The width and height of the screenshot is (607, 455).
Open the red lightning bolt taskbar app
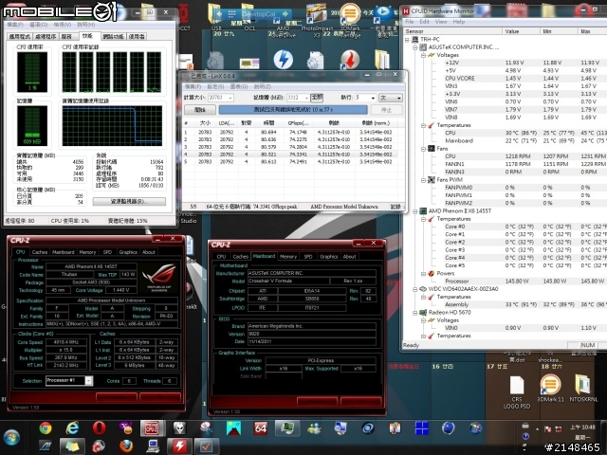point(180,446)
